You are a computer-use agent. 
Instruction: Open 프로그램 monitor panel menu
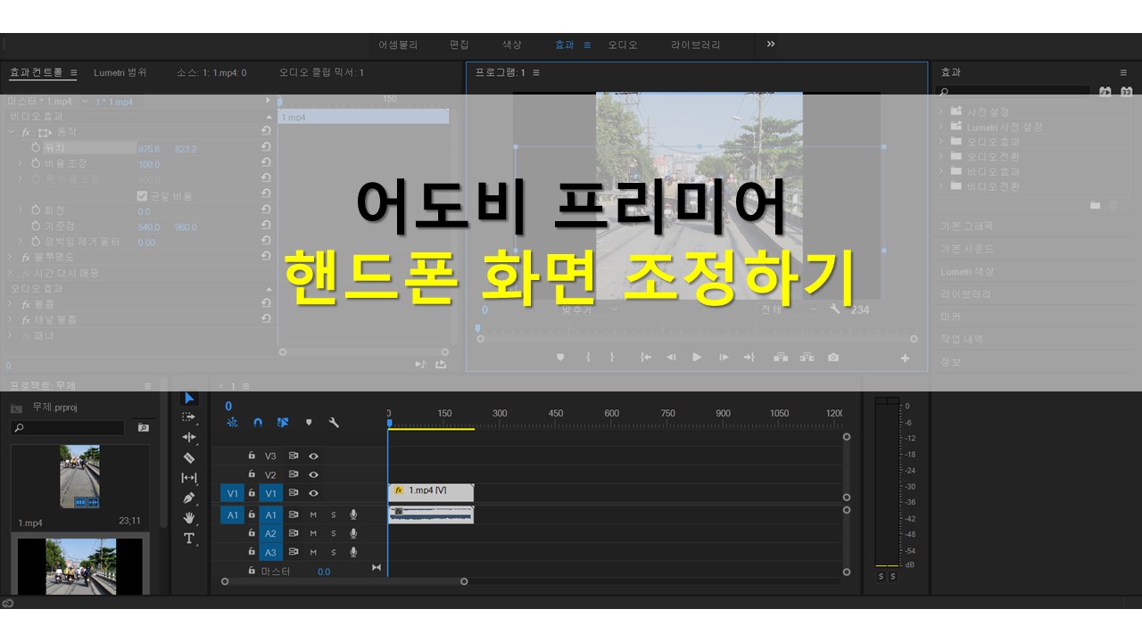[x=536, y=72]
